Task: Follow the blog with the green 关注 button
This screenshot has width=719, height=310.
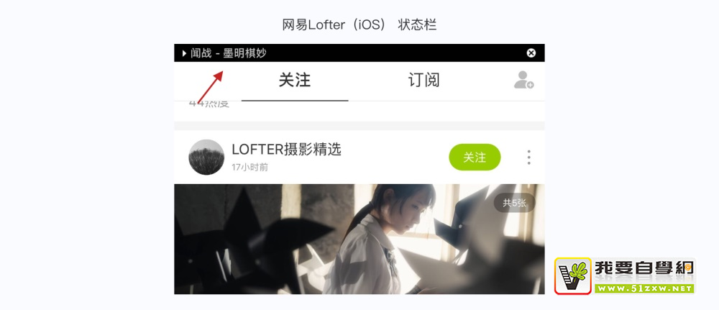Action: (475, 158)
